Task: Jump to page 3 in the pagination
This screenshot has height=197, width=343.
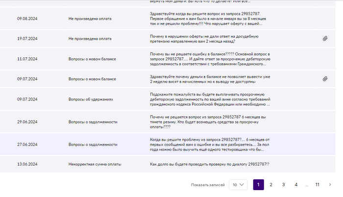Action: [x=283, y=185]
